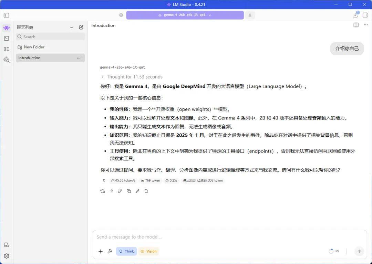Select the Introduction chat in list

point(50,58)
